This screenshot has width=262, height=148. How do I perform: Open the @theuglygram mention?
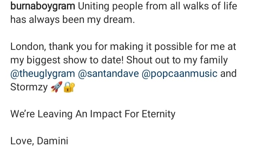pyautogui.click(x=43, y=73)
